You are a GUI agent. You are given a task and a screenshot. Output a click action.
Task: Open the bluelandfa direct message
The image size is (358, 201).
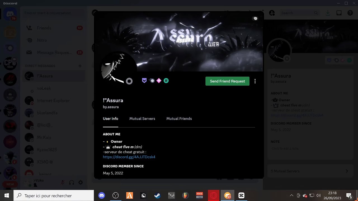53,113
